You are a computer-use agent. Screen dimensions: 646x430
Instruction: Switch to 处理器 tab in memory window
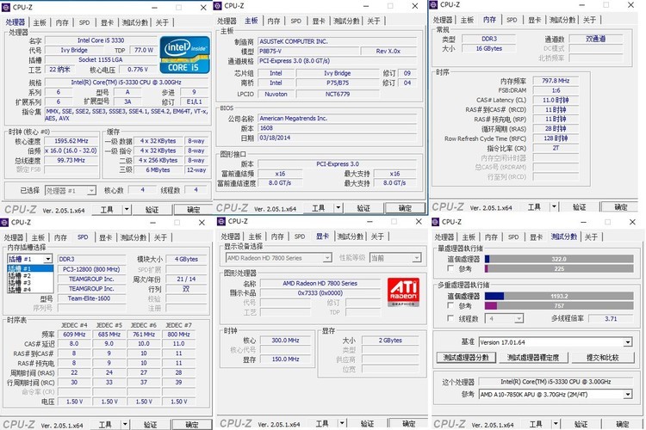[x=443, y=20]
